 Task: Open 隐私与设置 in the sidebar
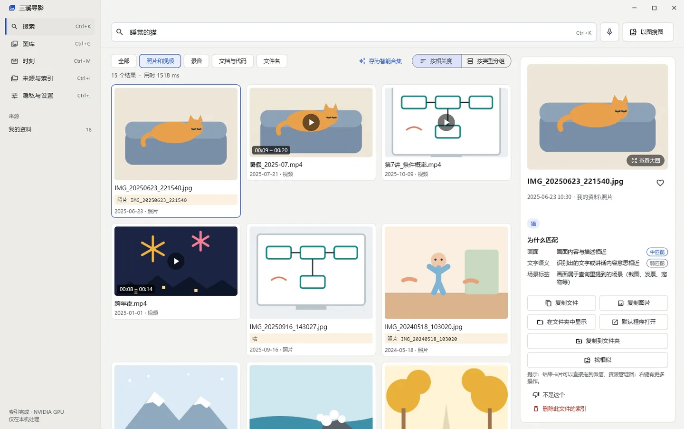tap(50, 96)
